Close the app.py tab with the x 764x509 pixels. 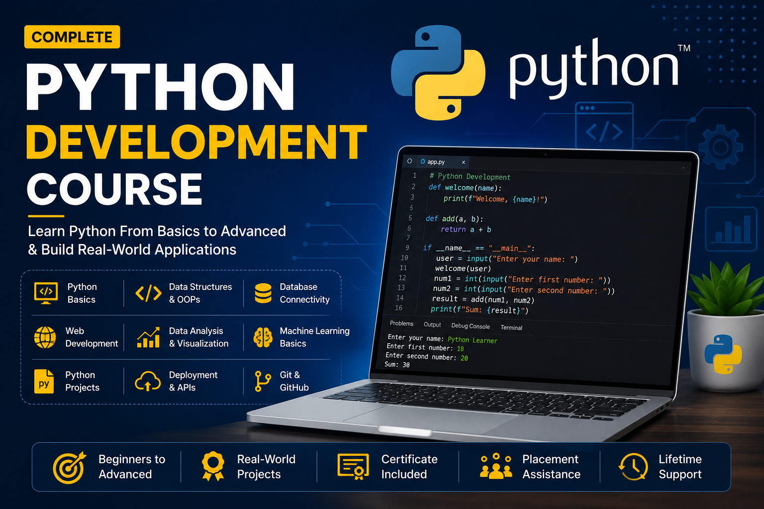point(463,162)
